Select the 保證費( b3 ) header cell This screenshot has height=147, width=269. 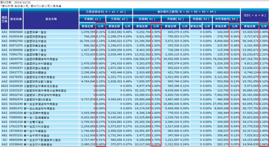pyautogui.click(x=201, y=19)
